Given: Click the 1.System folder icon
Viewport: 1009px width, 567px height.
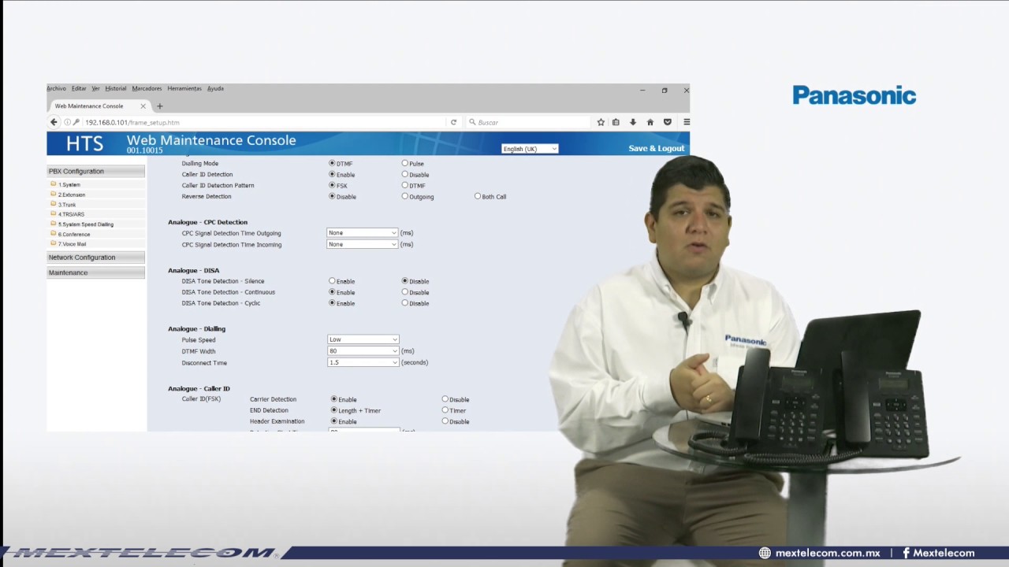Looking at the screenshot, I should [x=54, y=184].
